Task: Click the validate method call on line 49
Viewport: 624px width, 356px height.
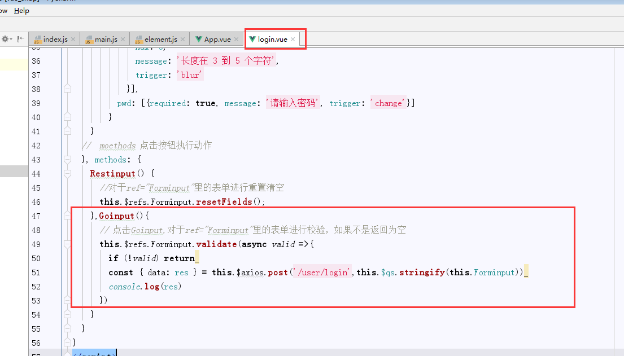Action: (216, 244)
